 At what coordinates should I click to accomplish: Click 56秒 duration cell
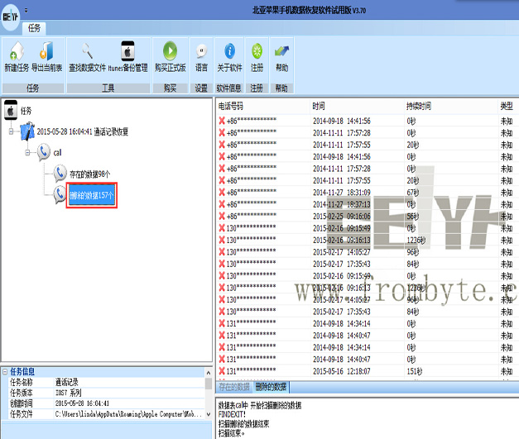tap(413, 217)
